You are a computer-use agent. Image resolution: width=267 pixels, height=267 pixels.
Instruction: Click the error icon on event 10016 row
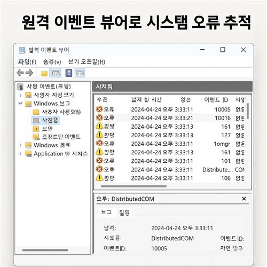point(99,117)
